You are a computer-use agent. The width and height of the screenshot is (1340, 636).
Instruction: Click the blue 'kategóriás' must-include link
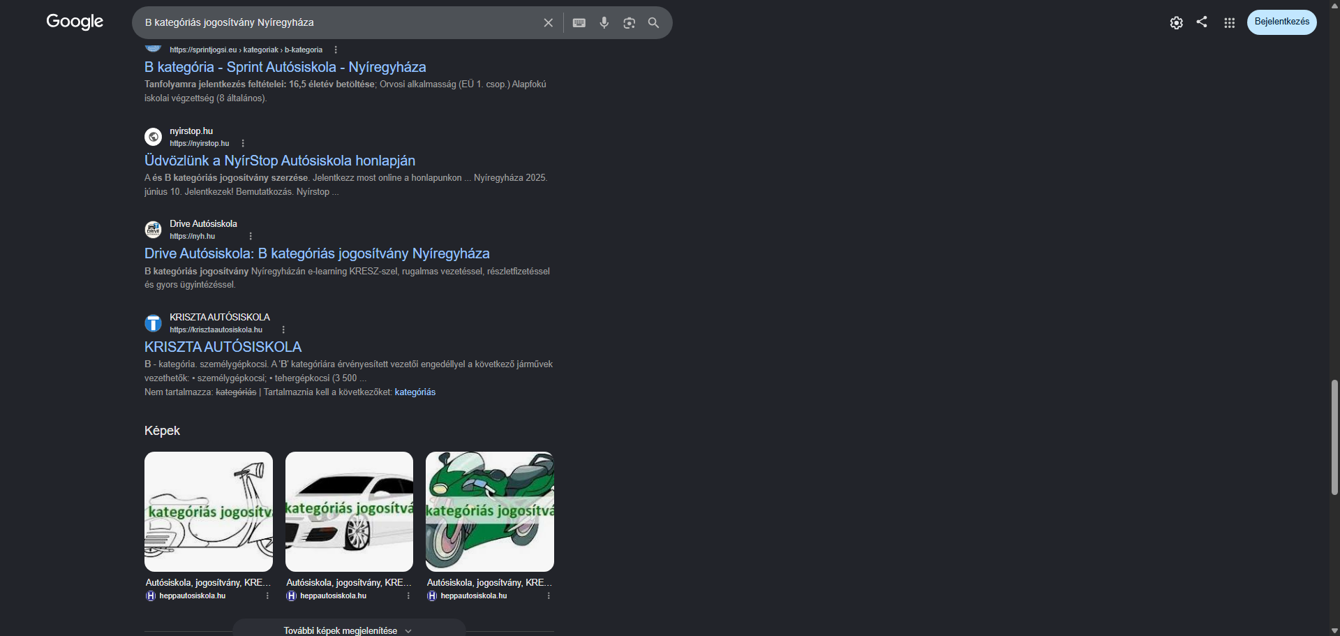click(x=415, y=392)
